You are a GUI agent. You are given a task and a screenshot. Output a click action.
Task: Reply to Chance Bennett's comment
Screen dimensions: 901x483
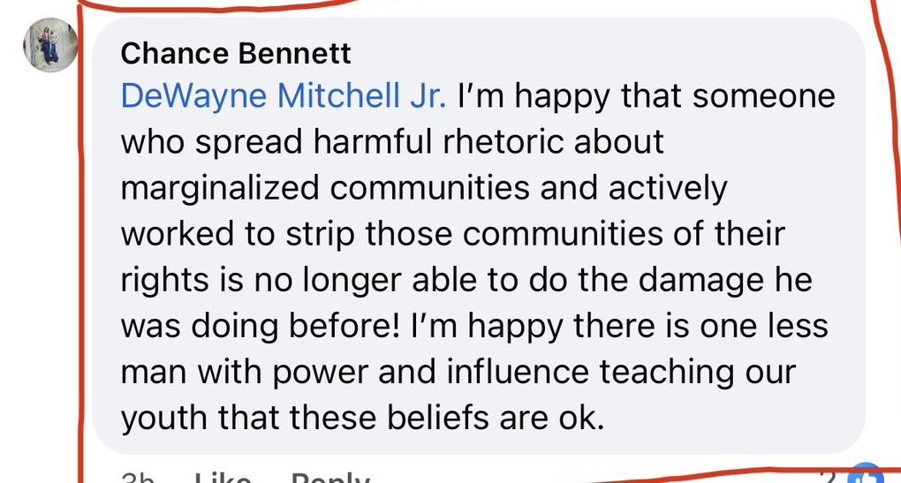pos(329,479)
